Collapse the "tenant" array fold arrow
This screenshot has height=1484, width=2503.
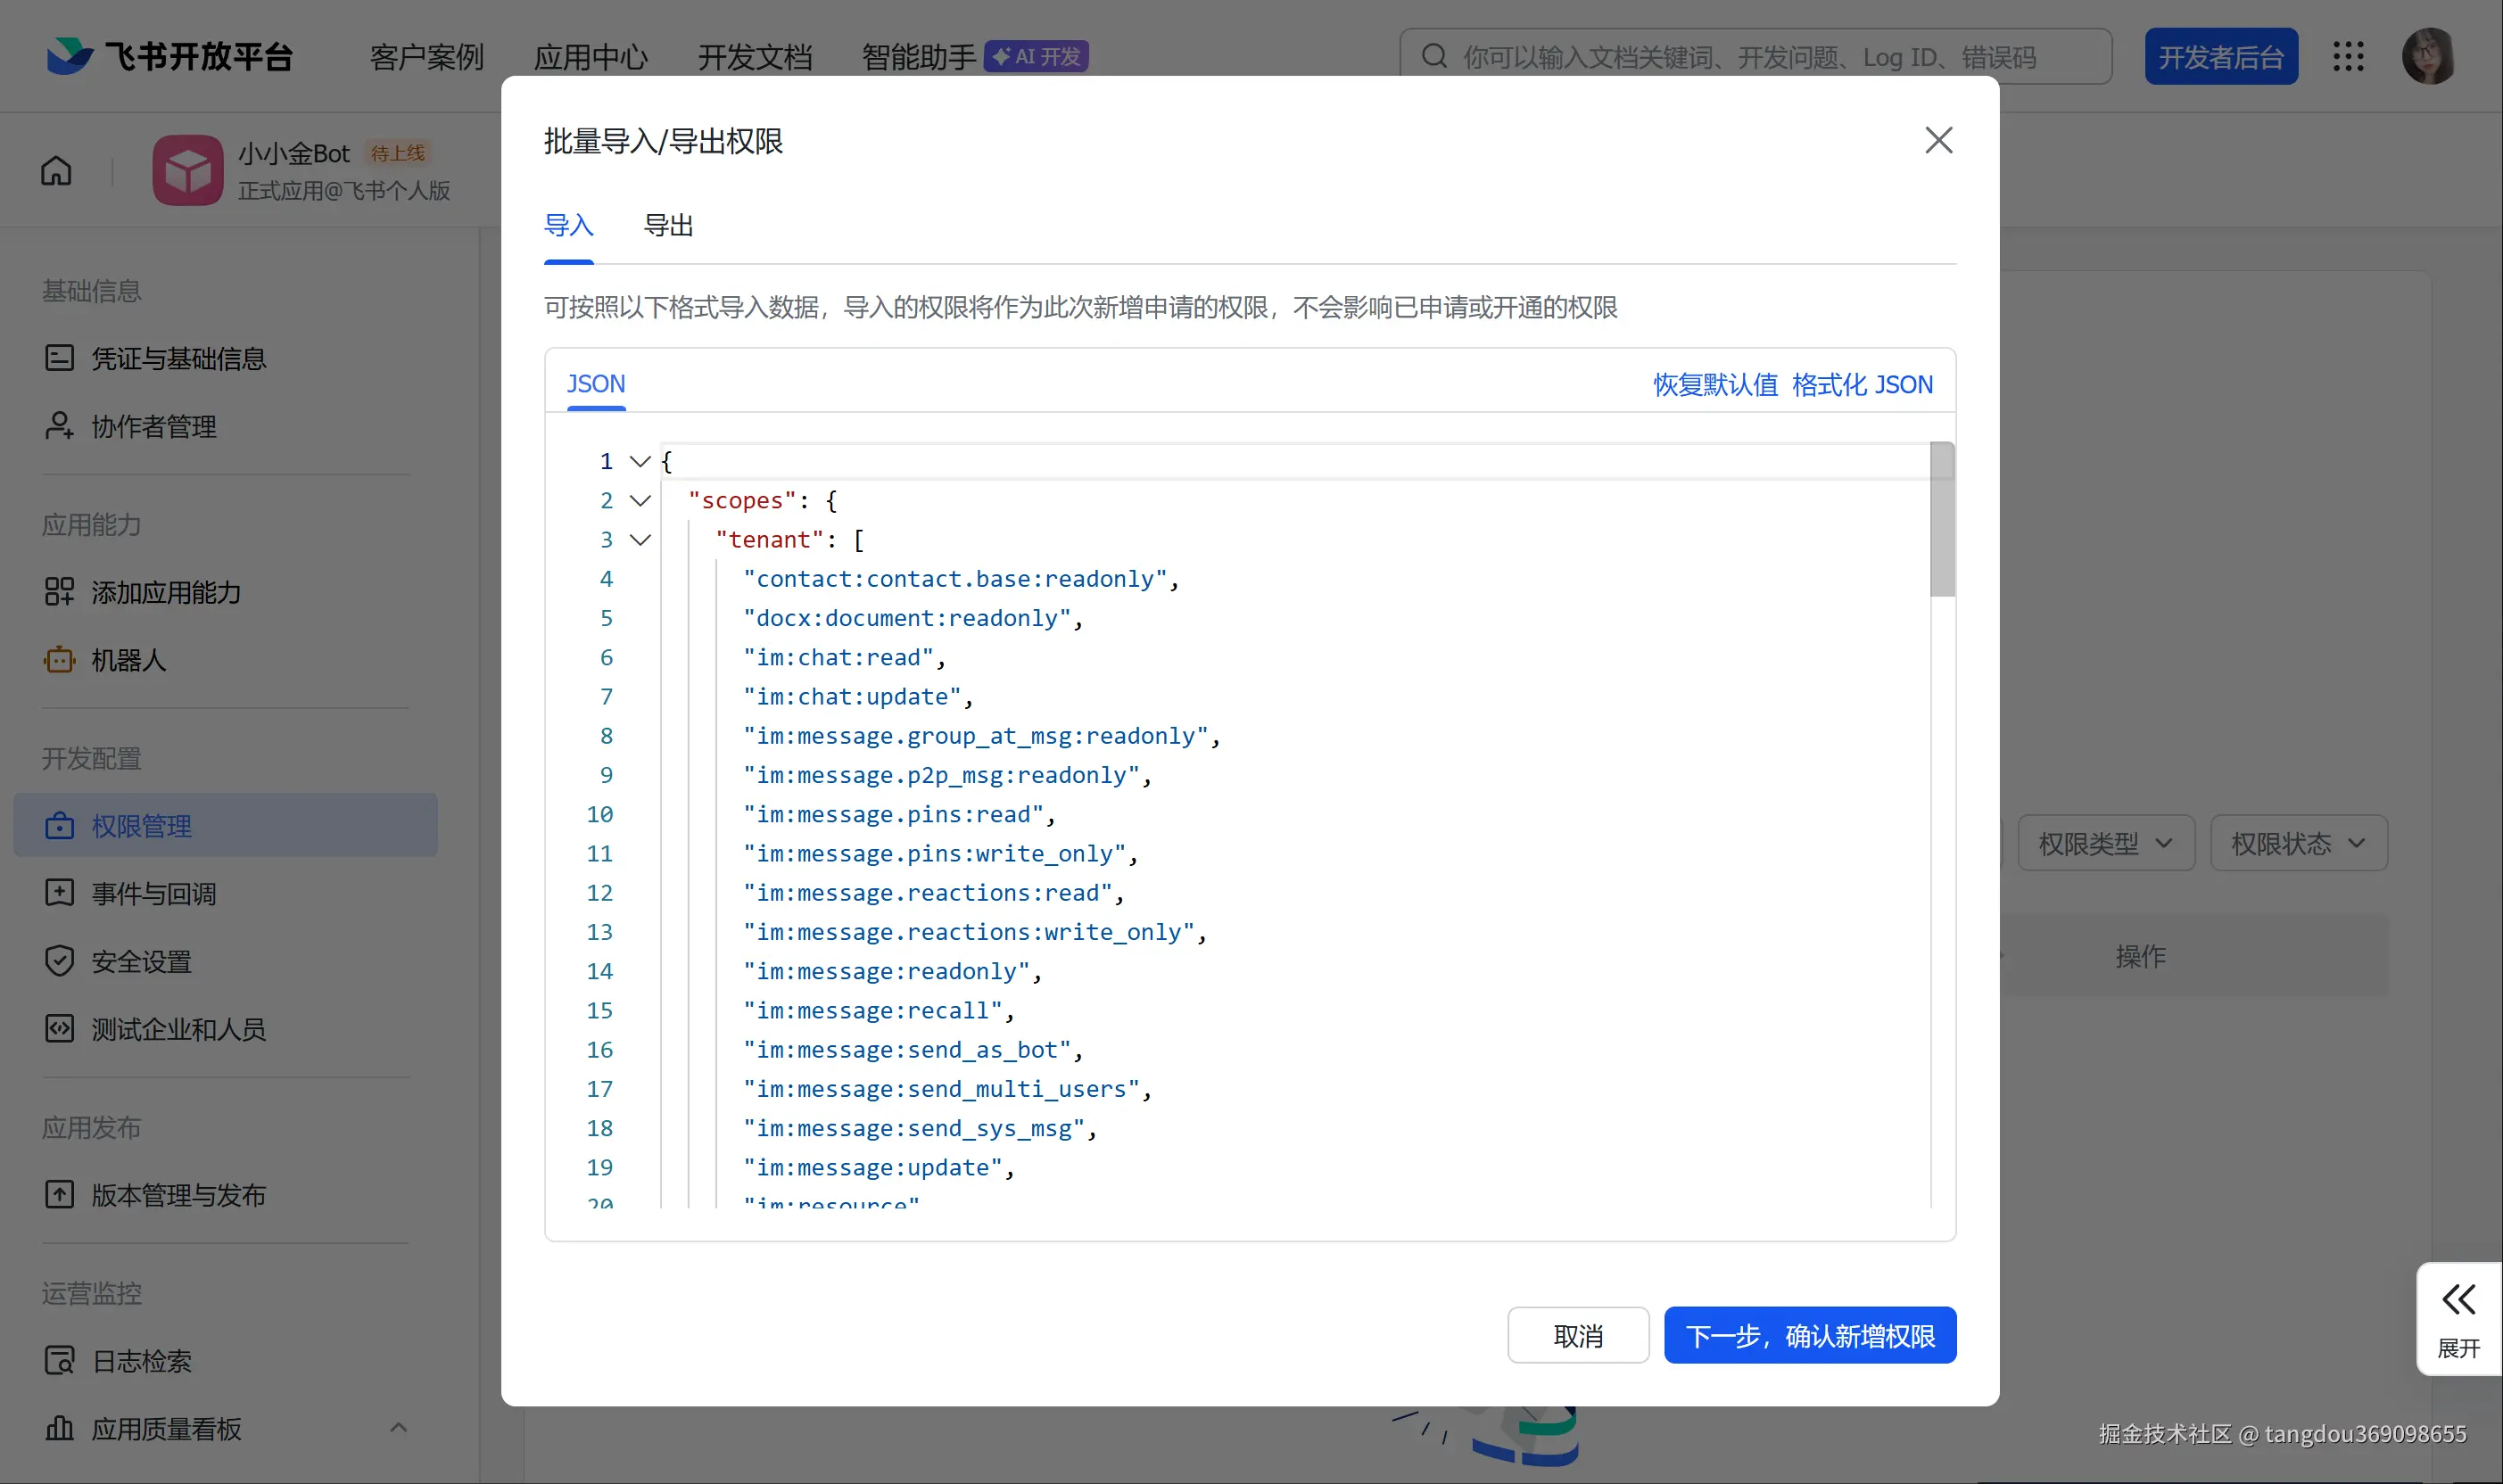(x=640, y=540)
